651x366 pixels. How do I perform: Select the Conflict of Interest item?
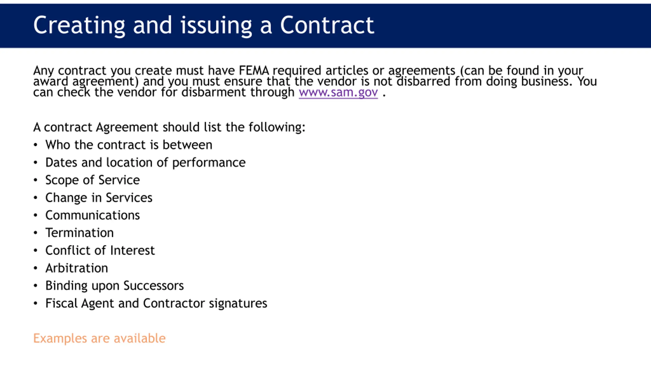pos(100,250)
